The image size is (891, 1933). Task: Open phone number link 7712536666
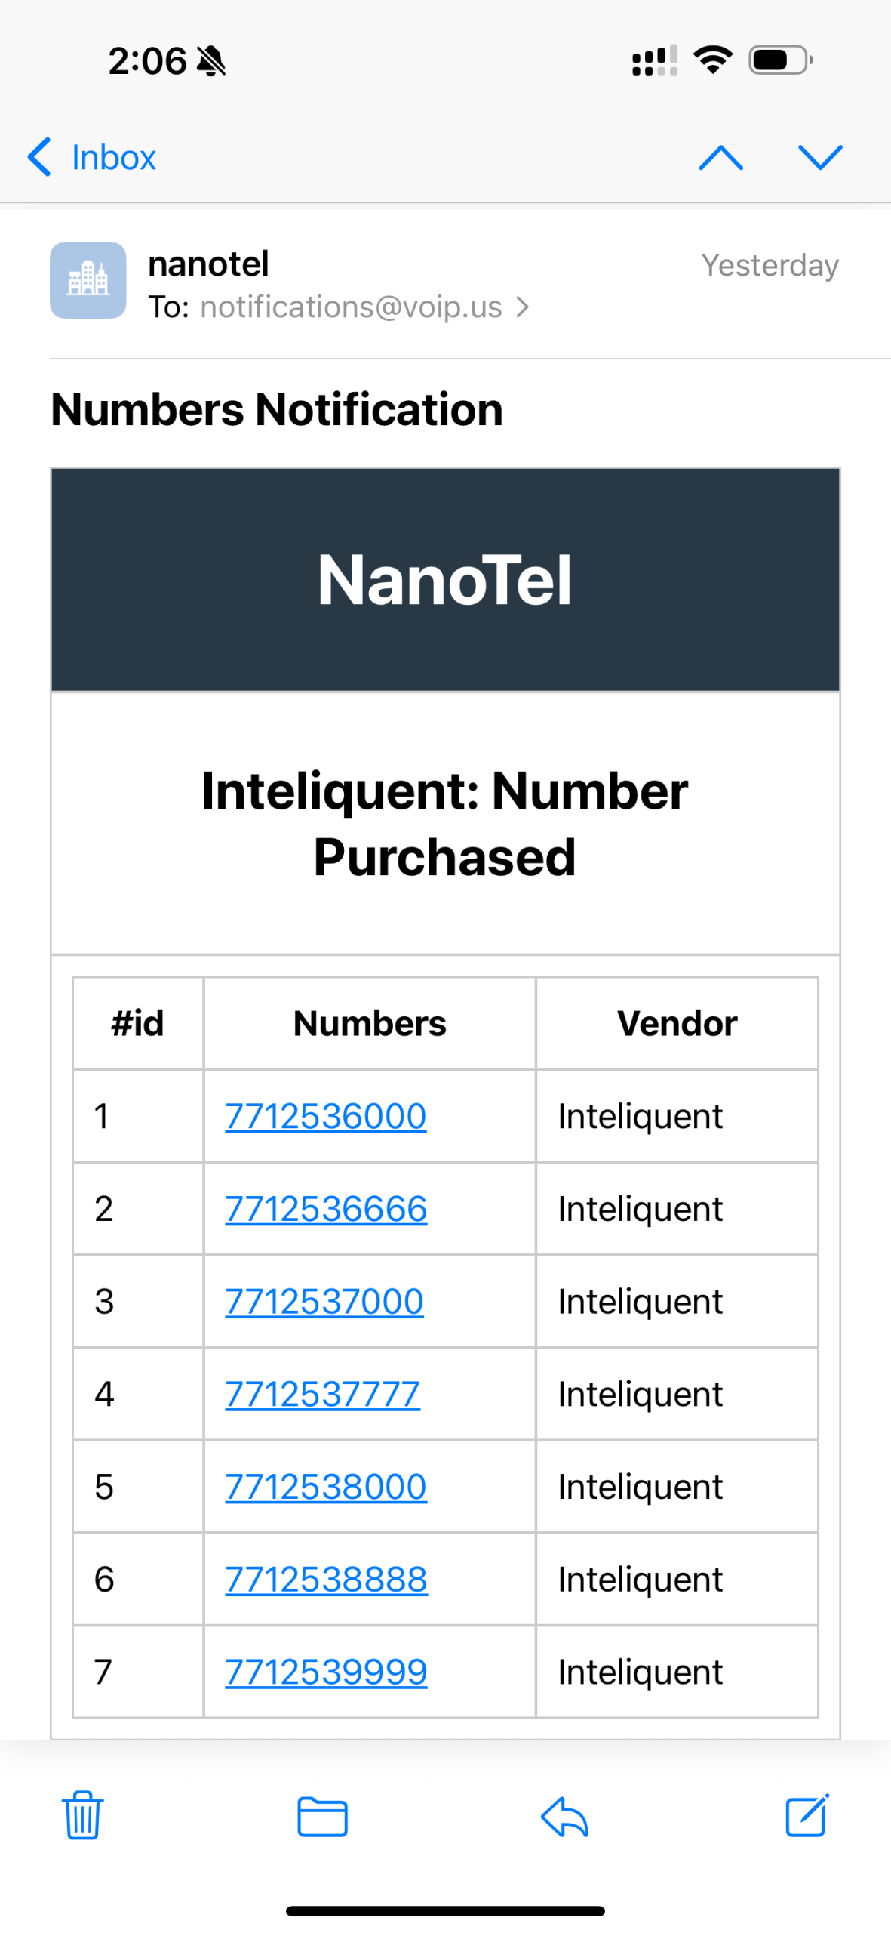[326, 1208]
